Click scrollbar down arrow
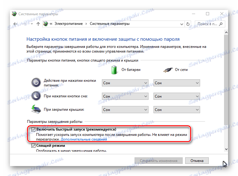This screenshot has height=176, width=238. click(x=226, y=149)
